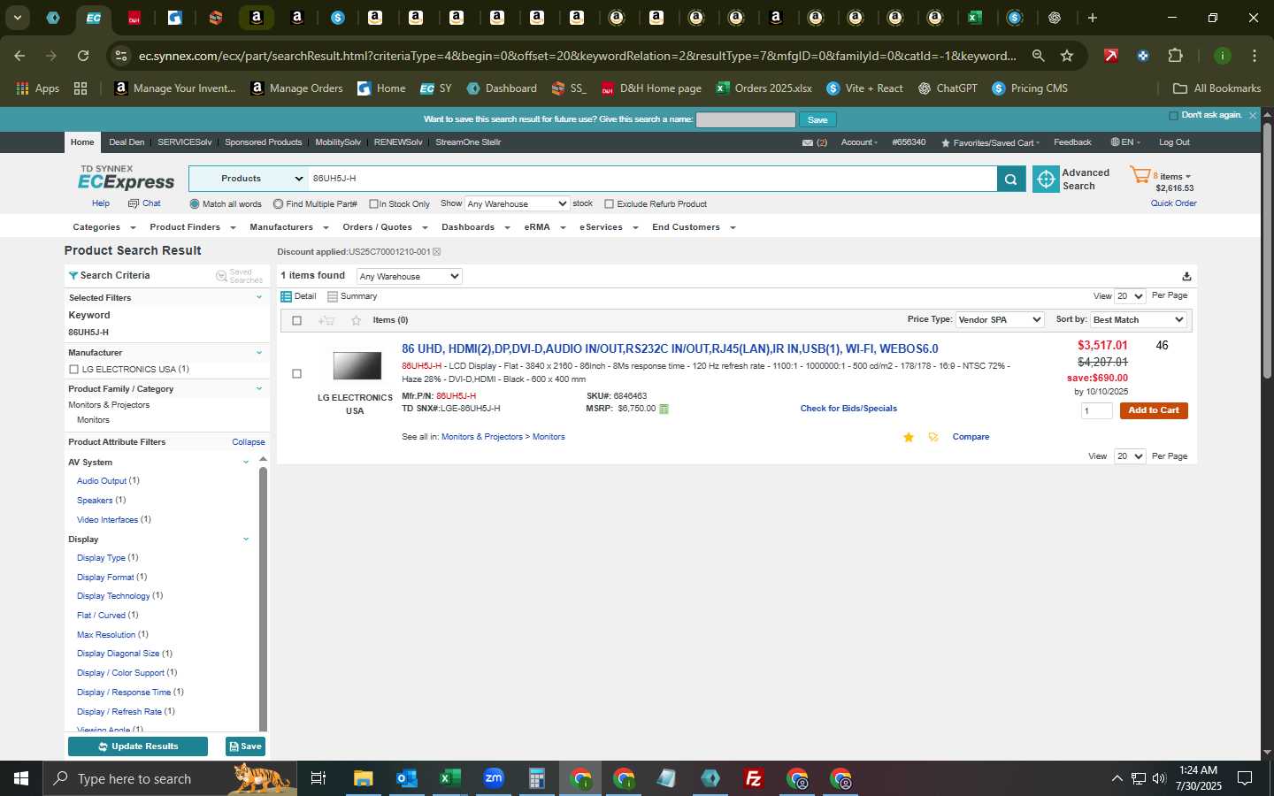Viewport: 1274px width, 796px height.
Task: Click Saved Searches icon
Action: pyautogui.click(x=222, y=276)
